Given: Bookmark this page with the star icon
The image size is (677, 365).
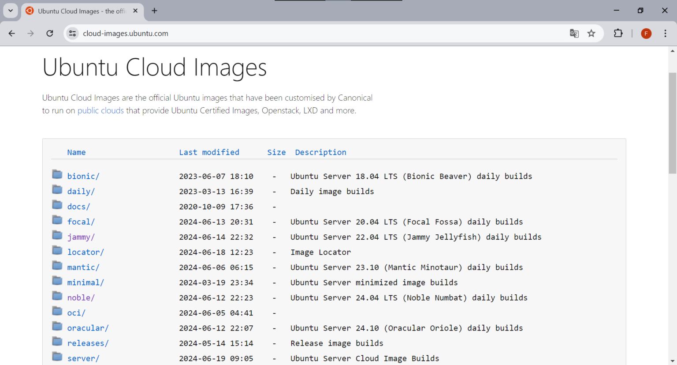Looking at the screenshot, I should tap(591, 34).
